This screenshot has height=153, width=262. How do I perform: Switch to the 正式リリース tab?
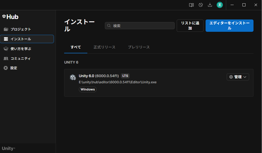[x=104, y=47]
